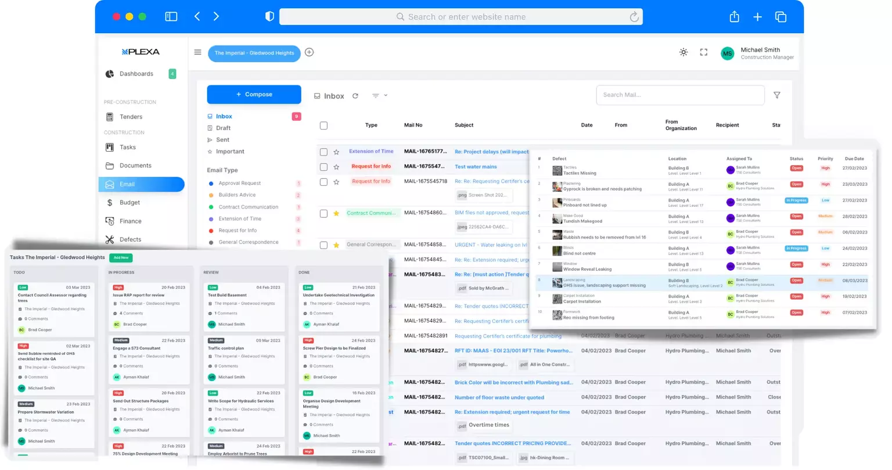Open the Draft folder
The height and width of the screenshot is (470, 892).
tap(222, 128)
